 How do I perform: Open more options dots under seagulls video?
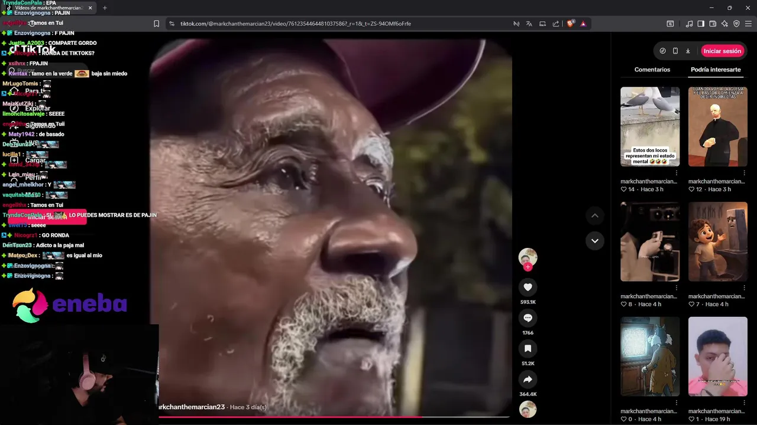(677, 173)
